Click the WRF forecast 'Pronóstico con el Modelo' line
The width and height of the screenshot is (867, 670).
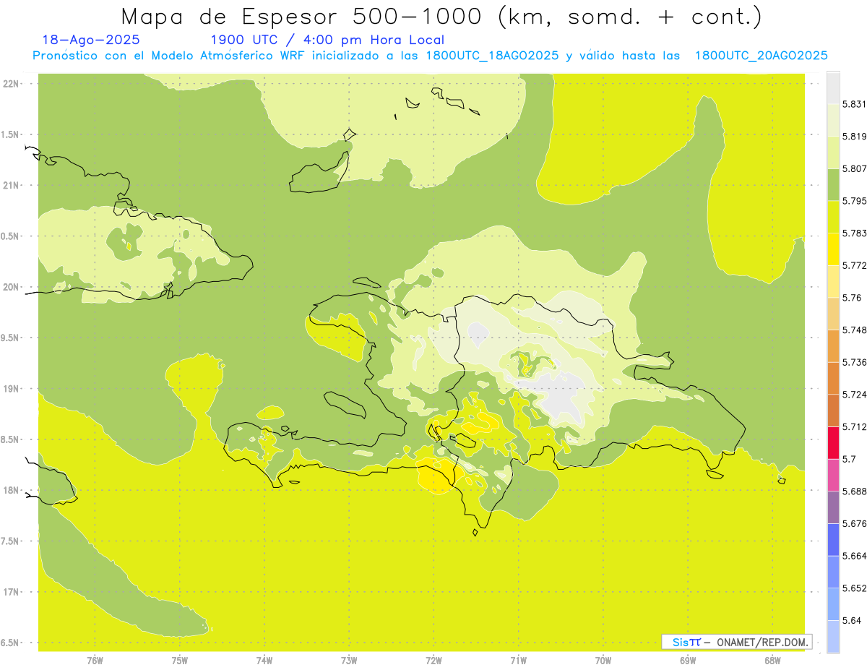click(431, 56)
